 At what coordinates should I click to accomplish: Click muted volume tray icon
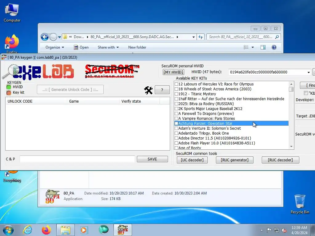(x=284, y=230)
